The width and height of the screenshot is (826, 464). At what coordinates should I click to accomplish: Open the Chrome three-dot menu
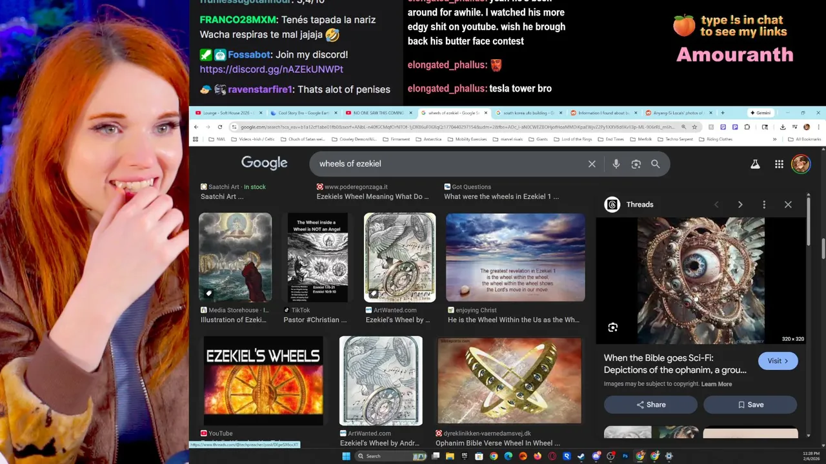click(x=819, y=127)
